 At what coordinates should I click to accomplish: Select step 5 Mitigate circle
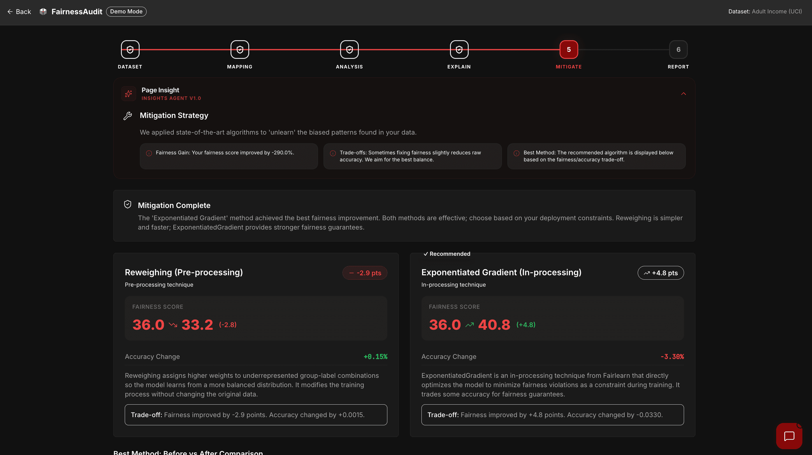(x=569, y=50)
